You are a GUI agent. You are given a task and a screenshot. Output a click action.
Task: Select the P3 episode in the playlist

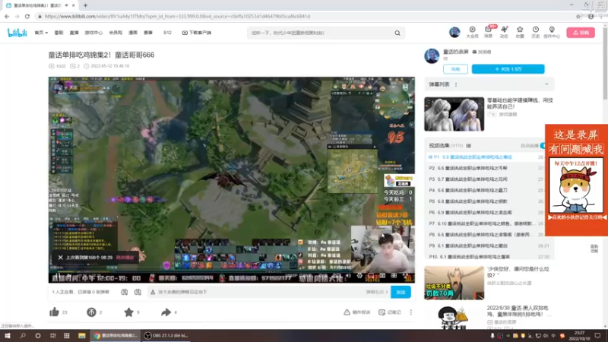tap(485, 179)
